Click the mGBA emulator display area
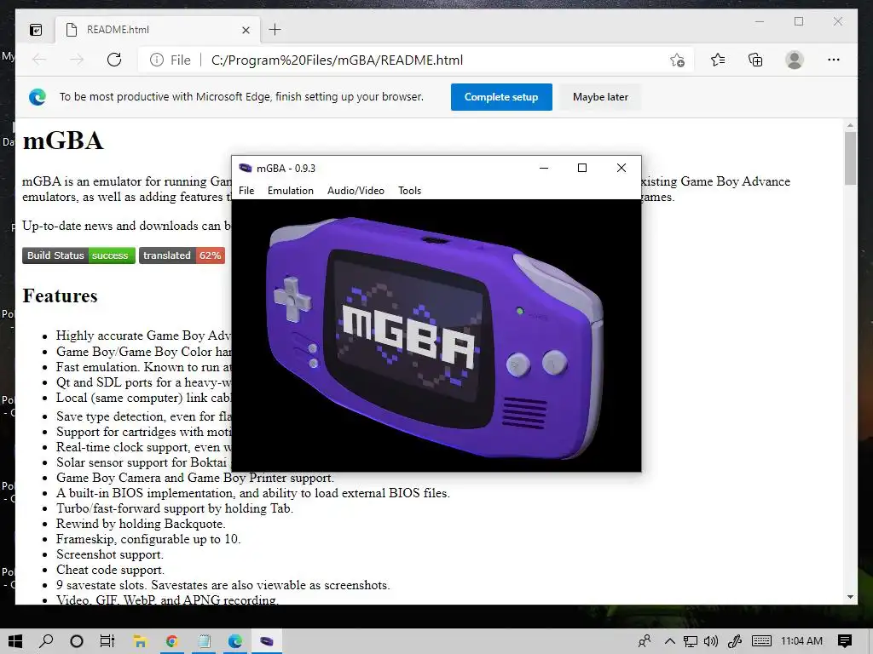 click(436, 336)
